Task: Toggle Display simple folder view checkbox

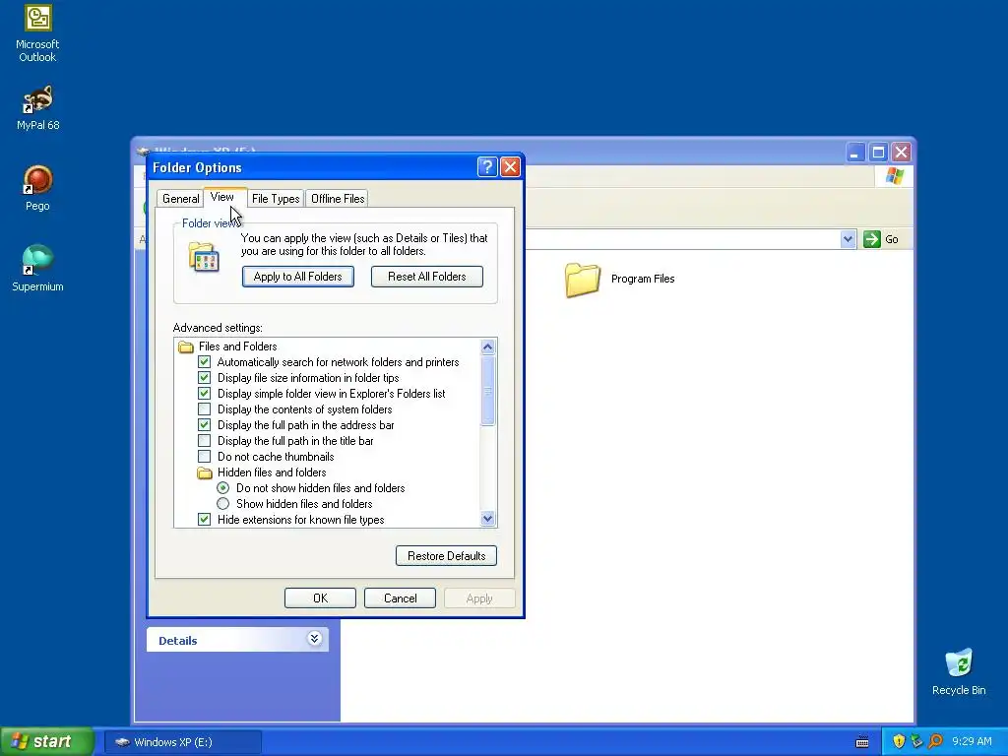Action: click(x=204, y=394)
